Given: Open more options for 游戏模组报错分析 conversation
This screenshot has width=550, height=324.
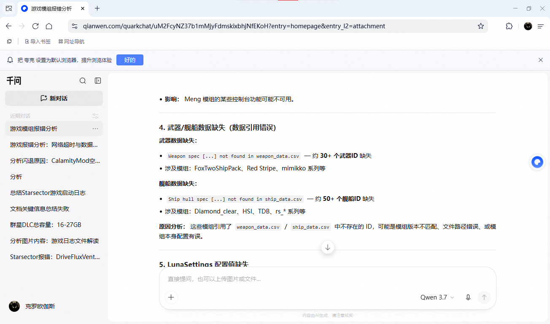Looking at the screenshot, I should 95,129.
